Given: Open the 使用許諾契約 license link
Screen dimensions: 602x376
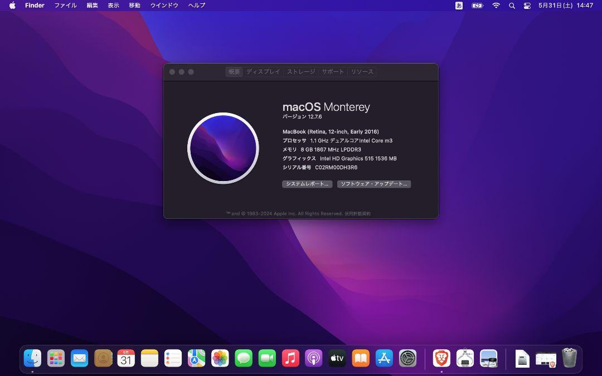Looking at the screenshot, I should pyautogui.click(x=357, y=214).
